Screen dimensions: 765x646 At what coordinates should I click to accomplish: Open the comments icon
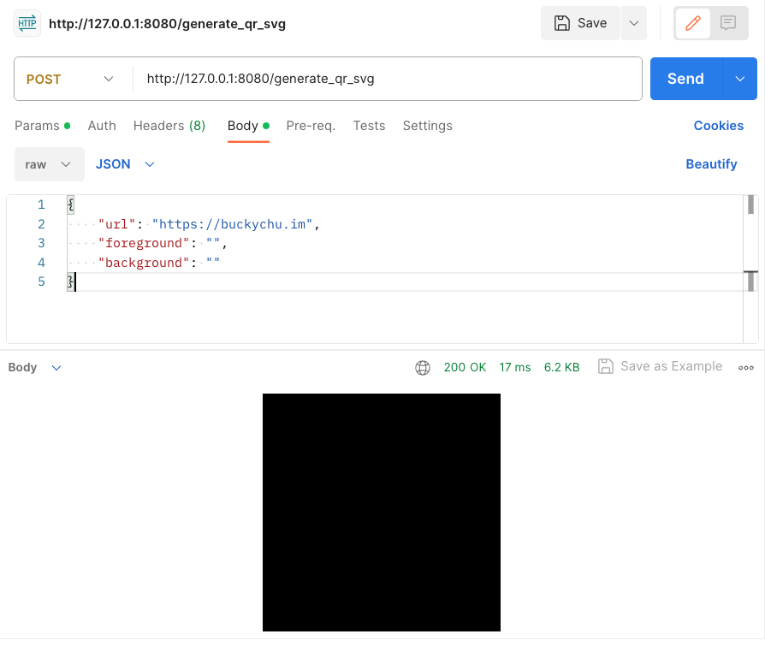[728, 23]
